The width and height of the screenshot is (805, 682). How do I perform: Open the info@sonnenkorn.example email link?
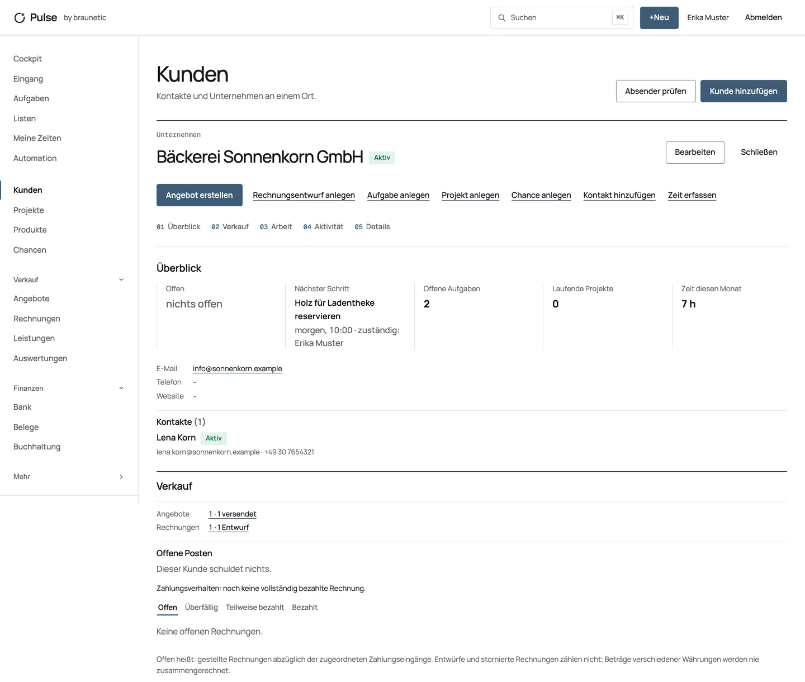pos(238,369)
